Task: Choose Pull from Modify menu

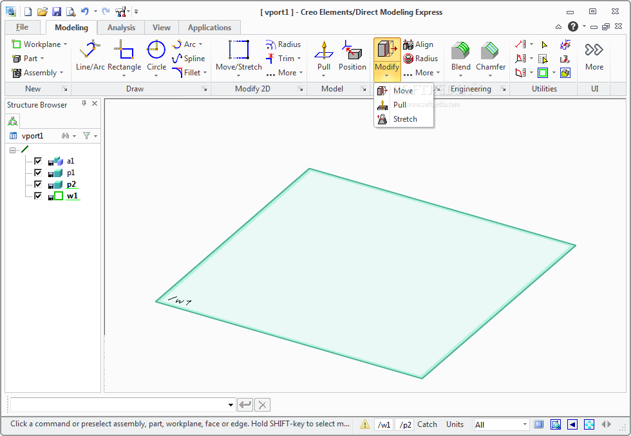Action: [x=404, y=105]
